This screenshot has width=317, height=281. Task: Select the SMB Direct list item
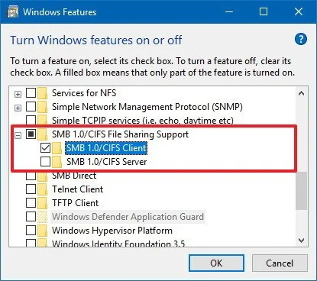click(x=74, y=176)
